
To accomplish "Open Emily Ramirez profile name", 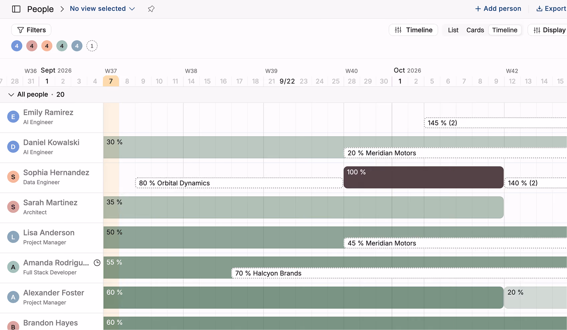I will pyautogui.click(x=48, y=113).
